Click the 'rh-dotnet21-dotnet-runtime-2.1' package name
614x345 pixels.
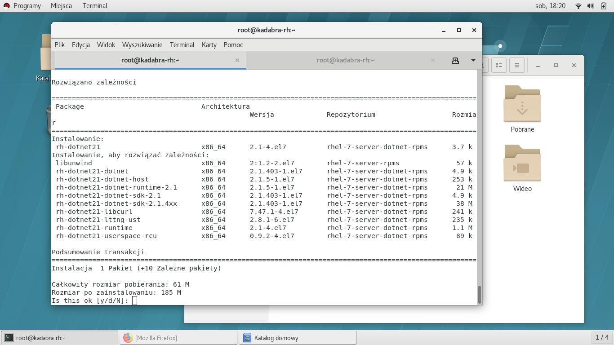pos(116,187)
